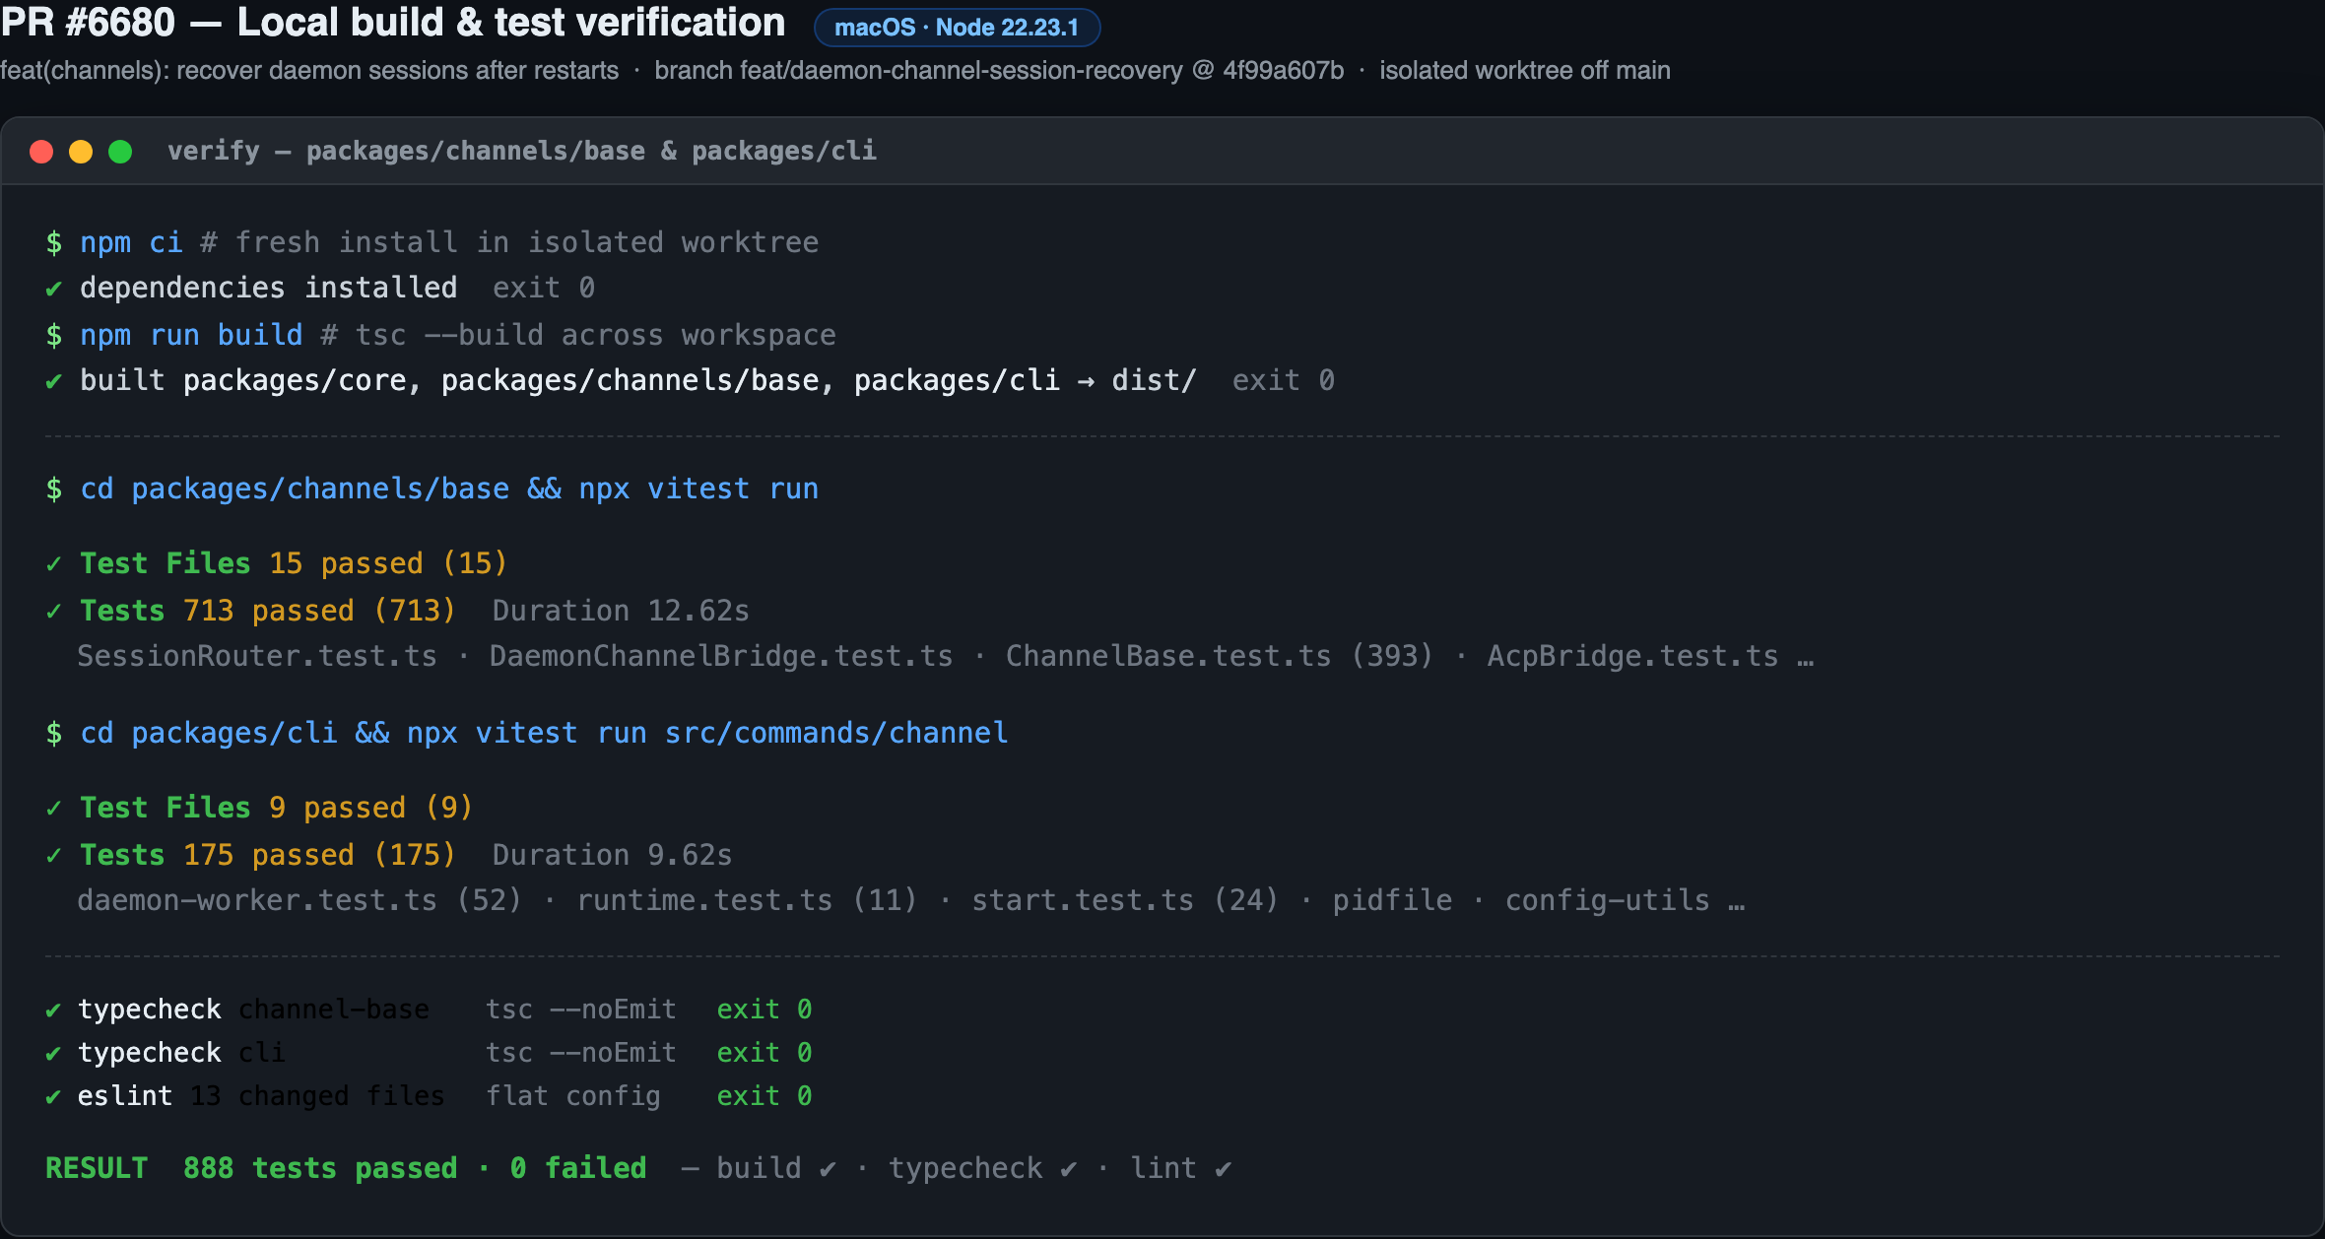The image size is (2325, 1239).
Task: Click the branch name feat/daemon-channel-session-recovery
Action: pos(961,70)
